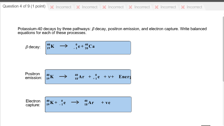Screen dimensions: 224x126
Task: Click the Ca-40 product in β decay equation
Action: (x=90, y=46)
